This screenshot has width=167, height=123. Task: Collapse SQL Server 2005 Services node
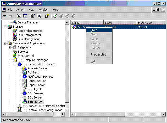pyautogui.click(x=15, y=64)
